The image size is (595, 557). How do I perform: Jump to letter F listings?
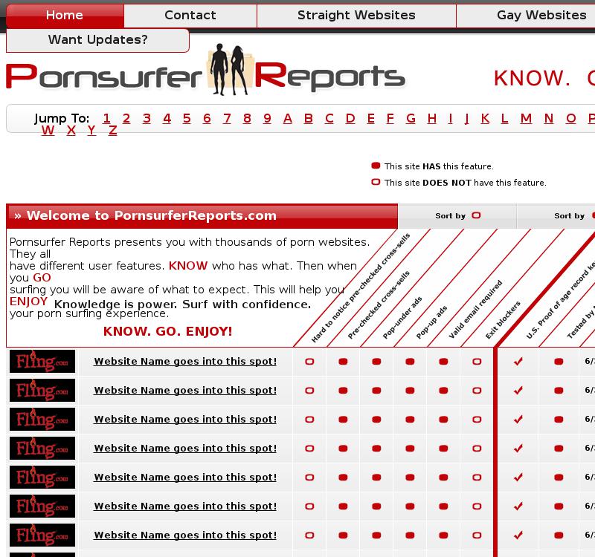pyautogui.click(x=390, y=119)
